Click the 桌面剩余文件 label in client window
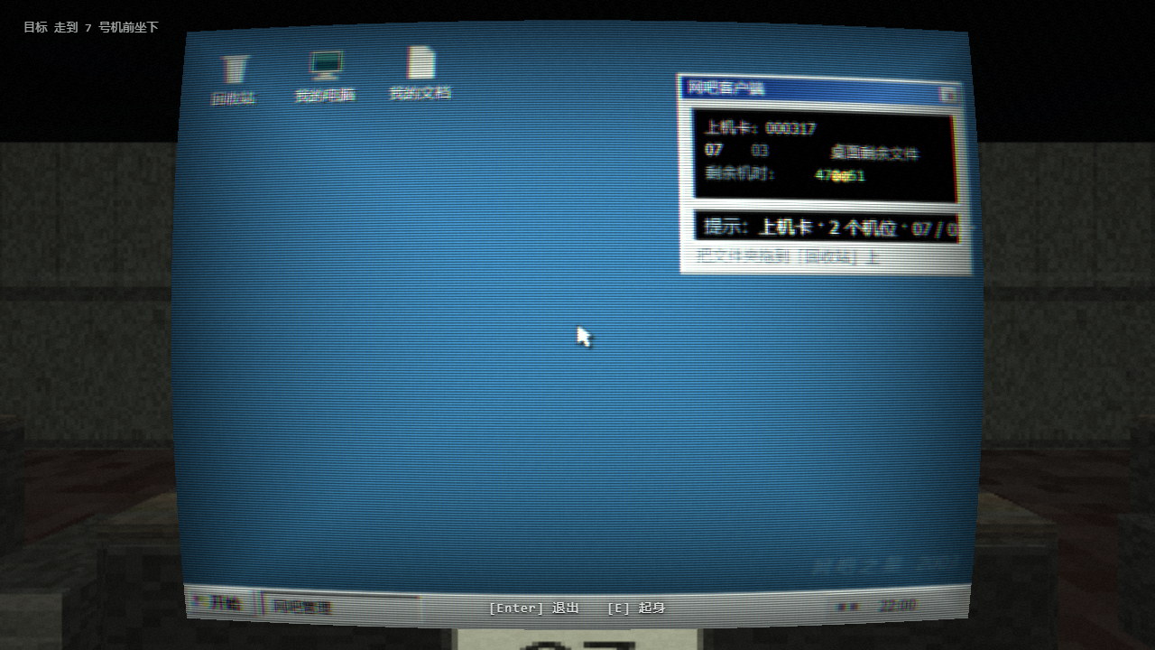1155x650 pixels. click(x=873, y=153)
